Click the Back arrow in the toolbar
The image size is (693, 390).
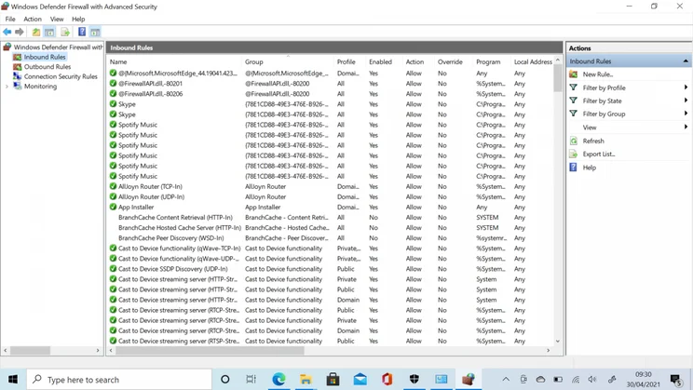(7, 32)
